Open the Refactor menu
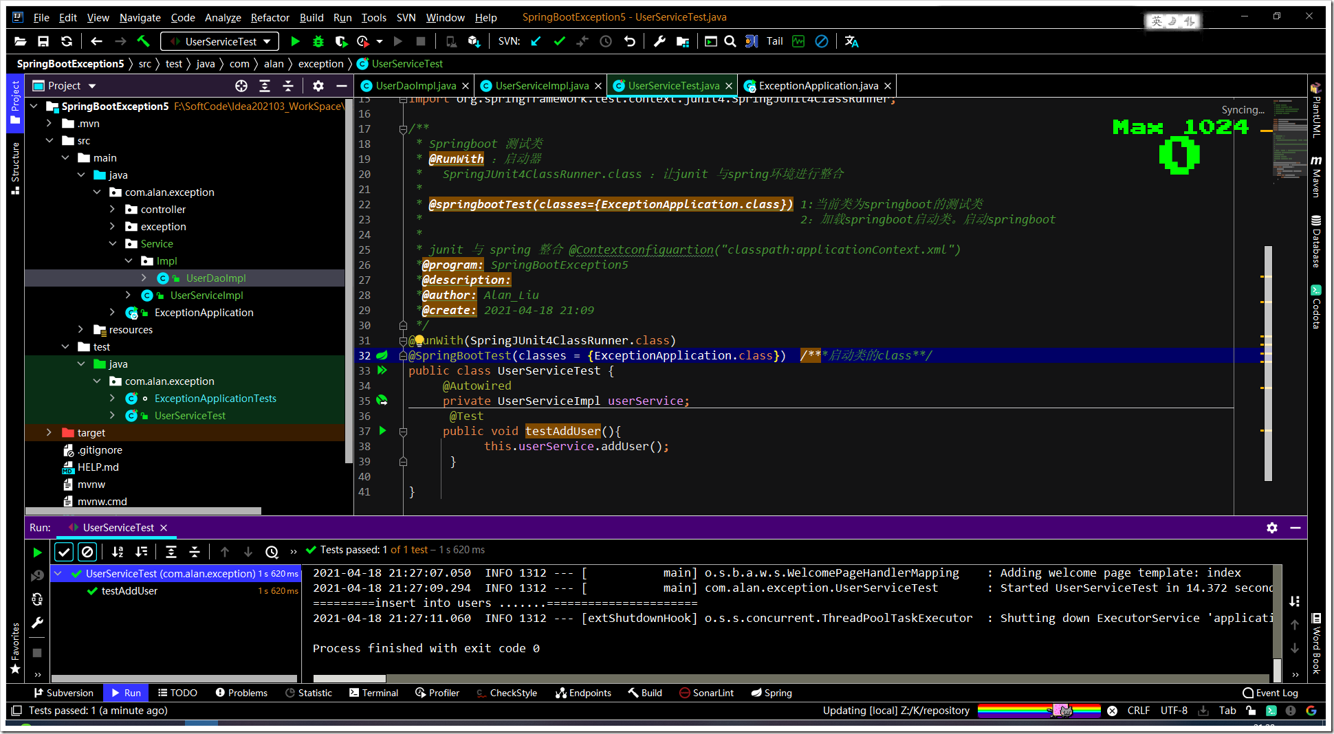Image resolution: width=1334 pixels, height=734 pixels. (x=270, y=17)
